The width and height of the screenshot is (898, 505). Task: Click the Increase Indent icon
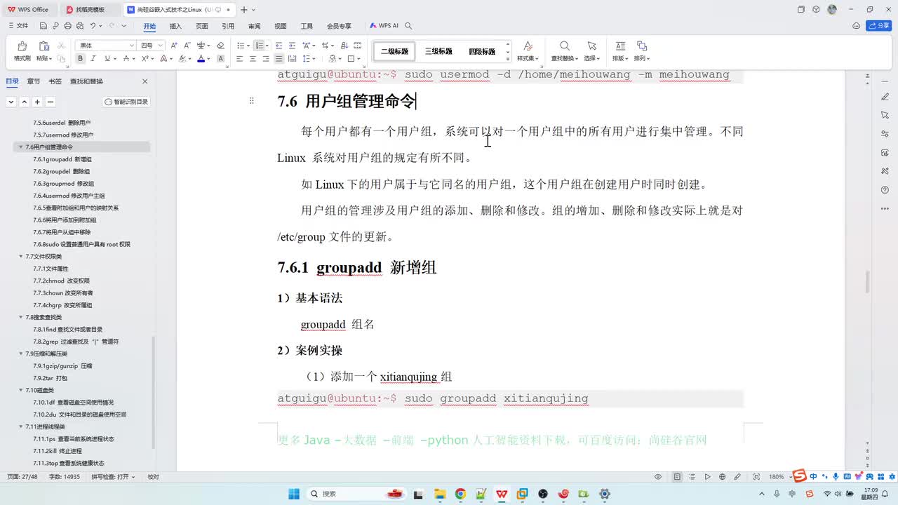pyautogui.click(x=292, y=46)
